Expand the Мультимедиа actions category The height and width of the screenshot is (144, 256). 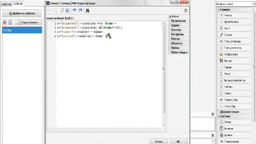178,52
